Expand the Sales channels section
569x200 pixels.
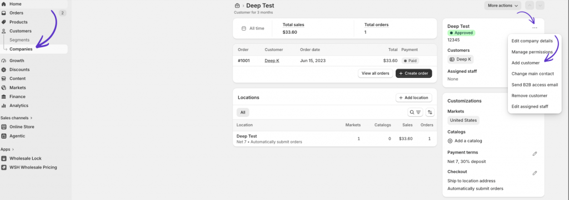pyautogui.click(x=17, y=118)
